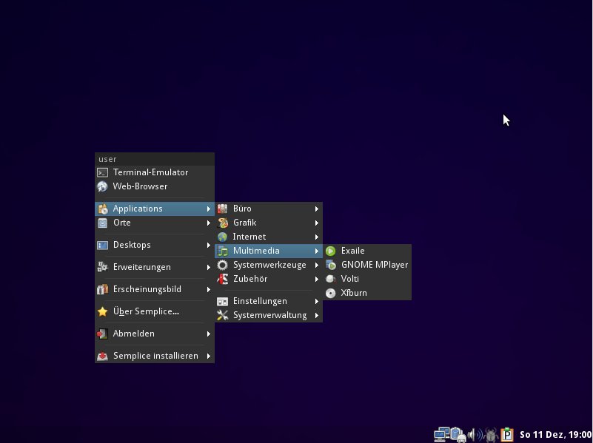The height and width of the screenshot is (443, 593).
Task: Click the Internet globe icon
Action: pos(222,237)
